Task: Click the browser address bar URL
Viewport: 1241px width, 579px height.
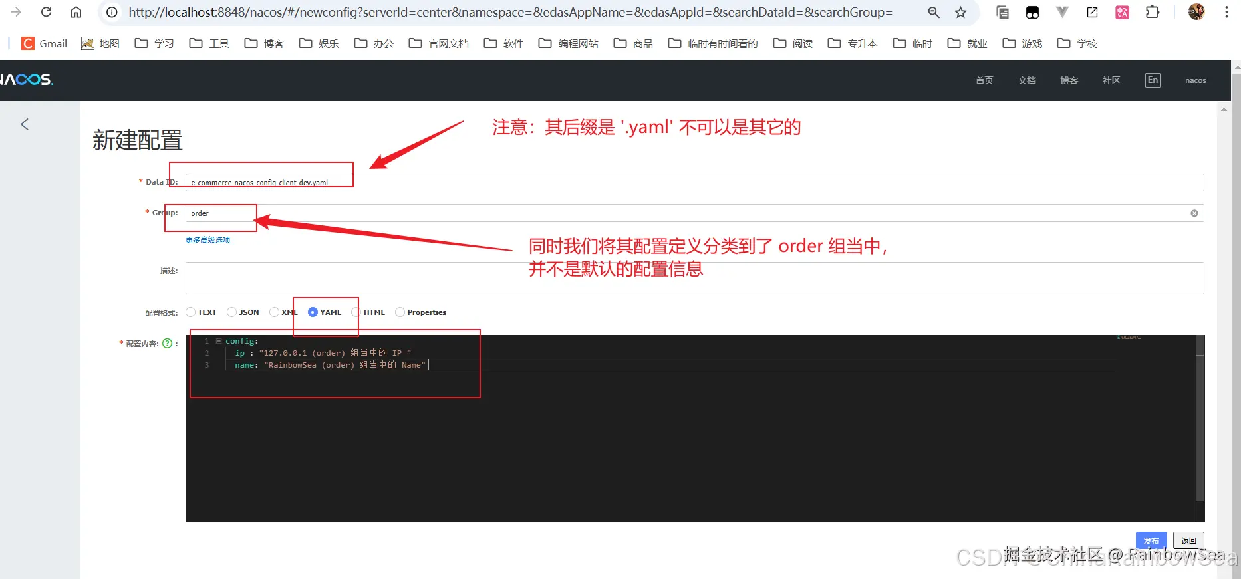Action: point(510,12)
